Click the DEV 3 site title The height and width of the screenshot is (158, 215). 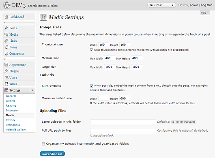[19, 5]
